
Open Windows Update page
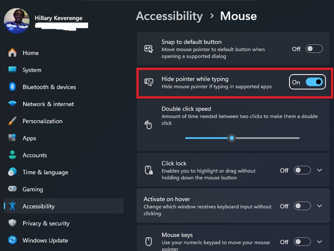[64, 240]
